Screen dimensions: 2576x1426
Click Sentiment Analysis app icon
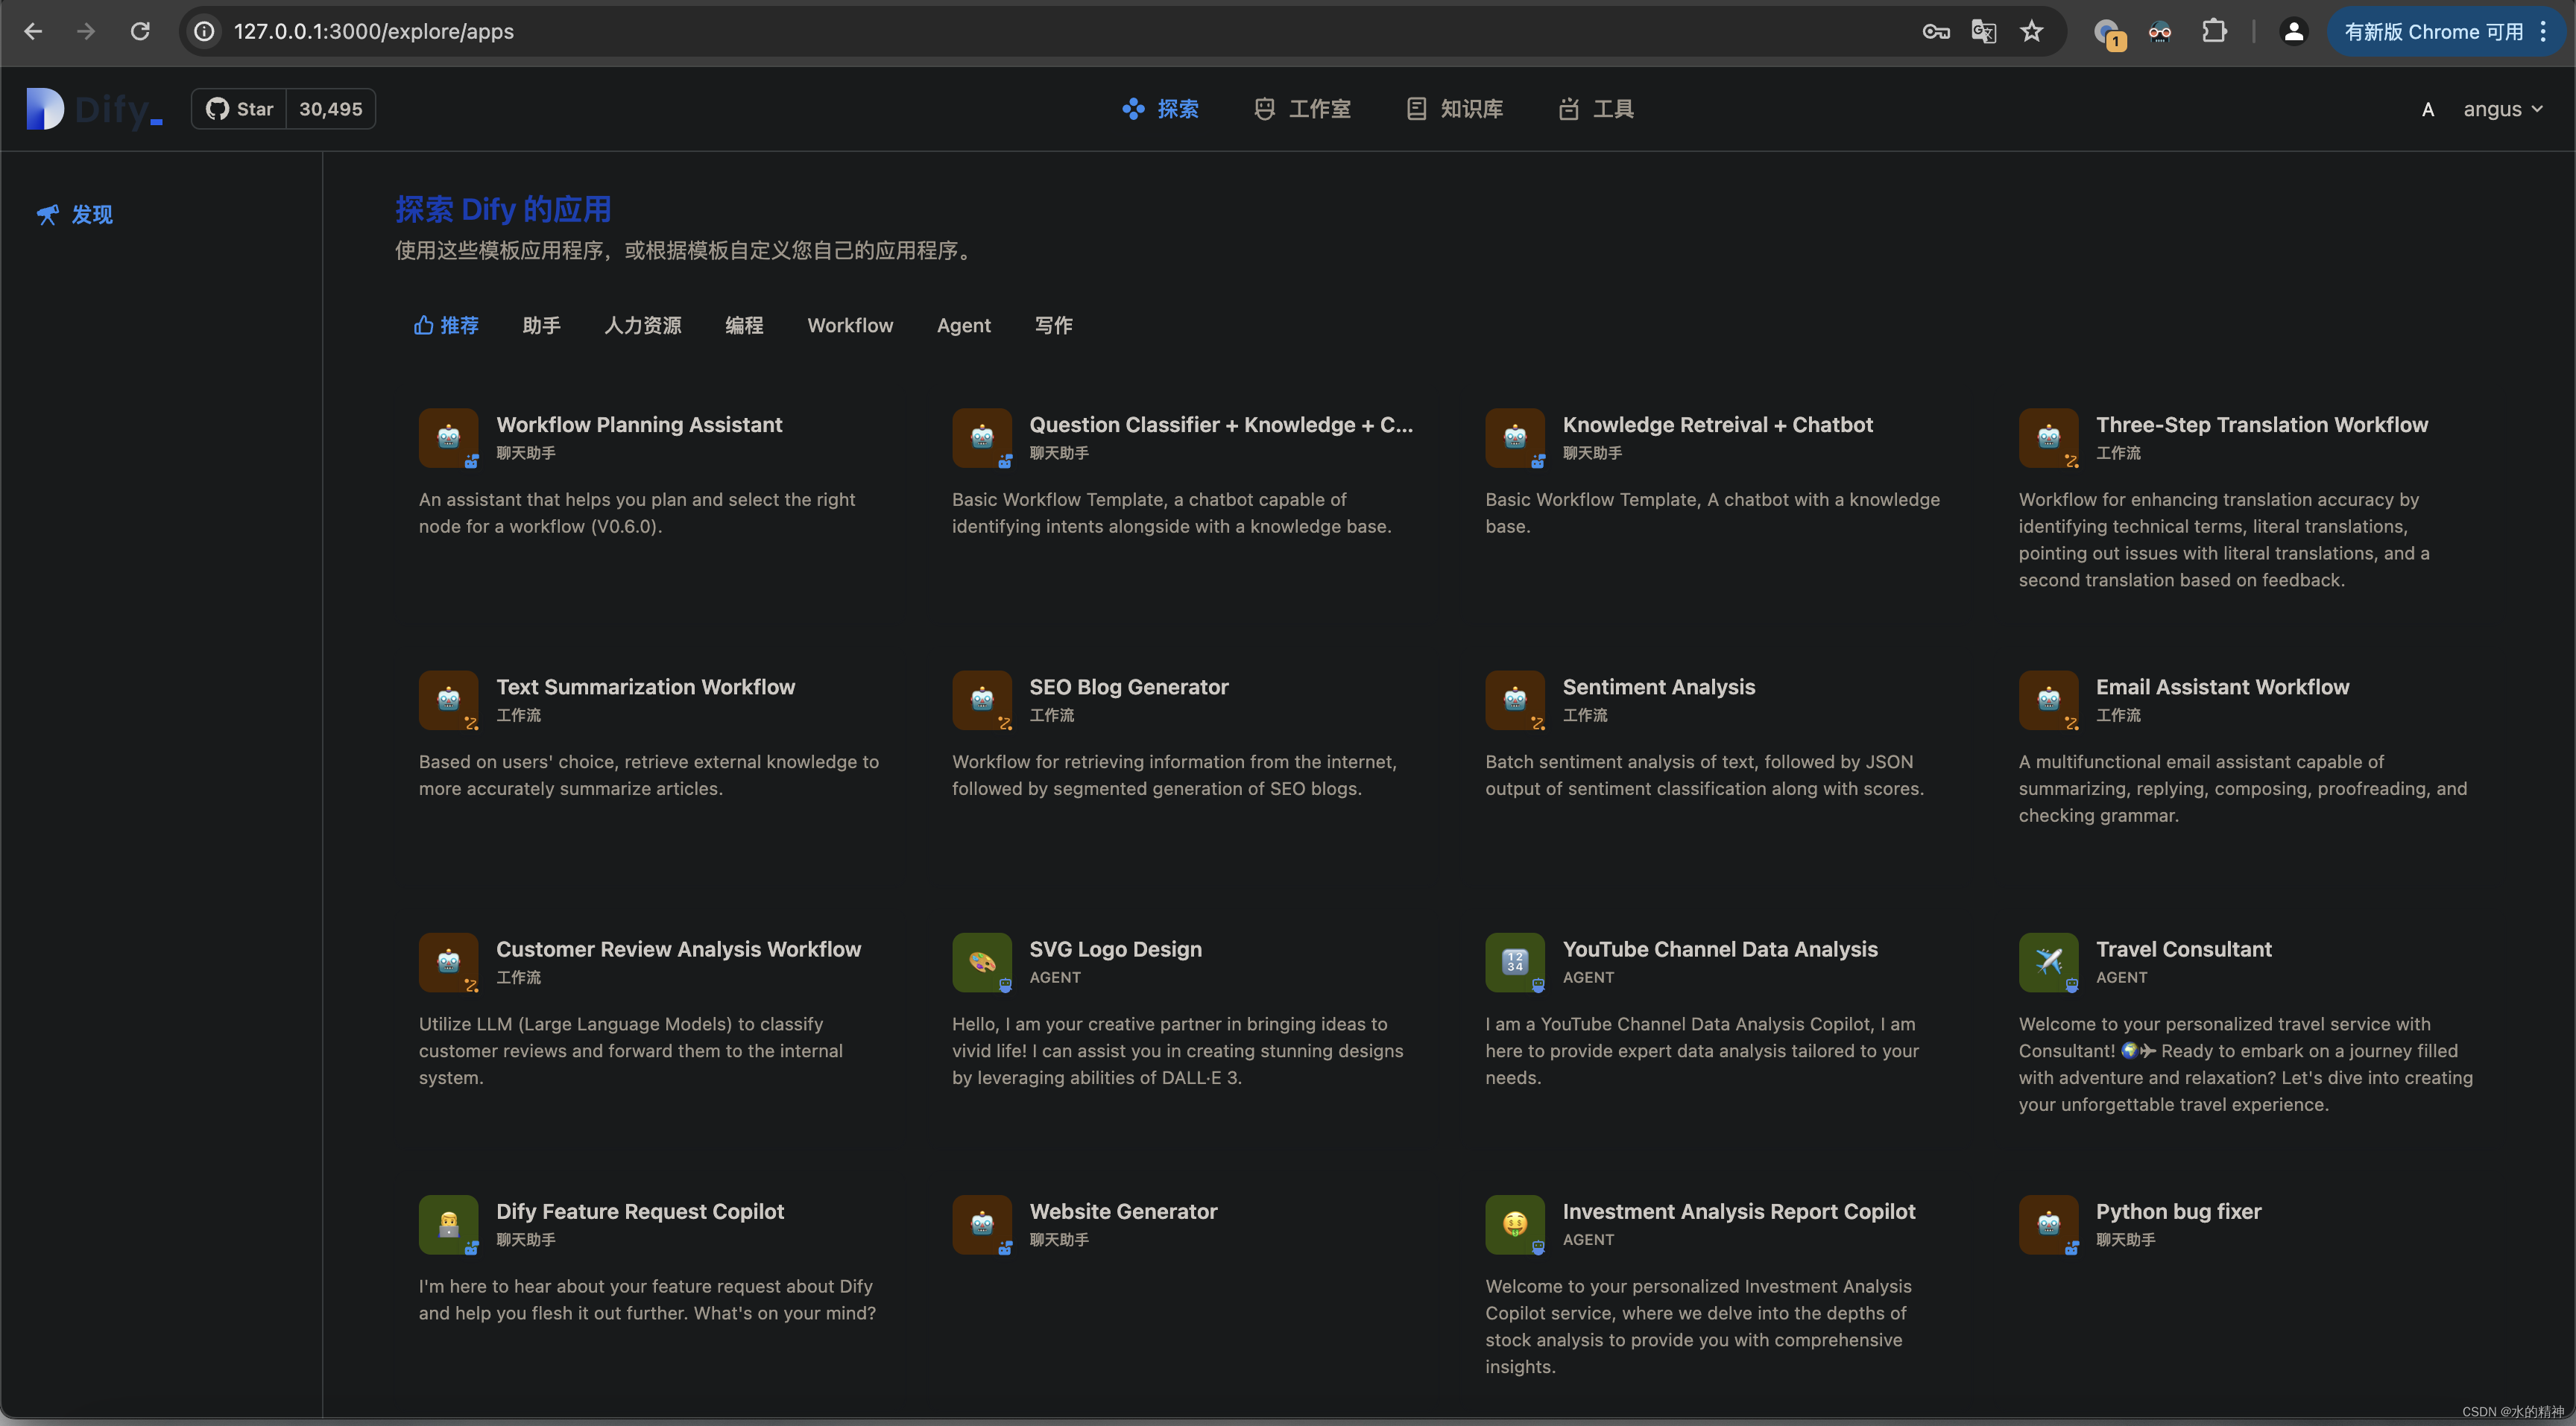coord(1514,700)
